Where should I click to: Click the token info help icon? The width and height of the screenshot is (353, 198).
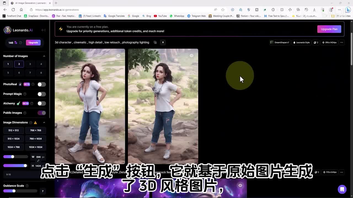(x=20, y=43)
